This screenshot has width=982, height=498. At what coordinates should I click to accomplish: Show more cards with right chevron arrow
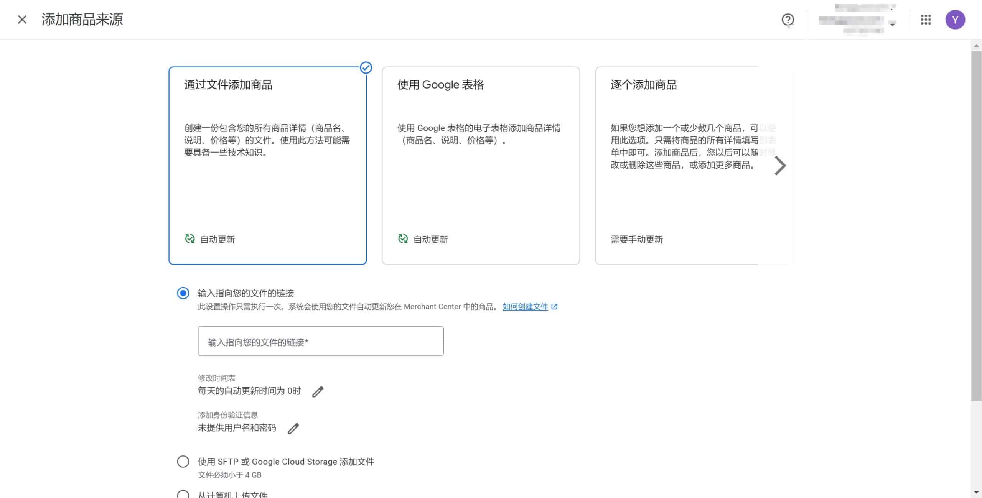tap(780, 166)
